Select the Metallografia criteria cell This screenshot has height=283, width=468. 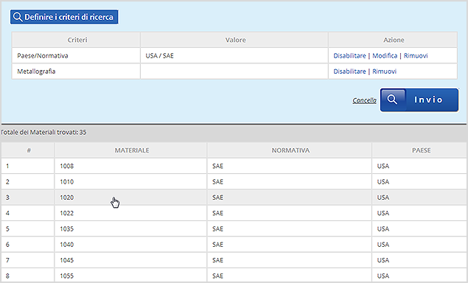76,71
